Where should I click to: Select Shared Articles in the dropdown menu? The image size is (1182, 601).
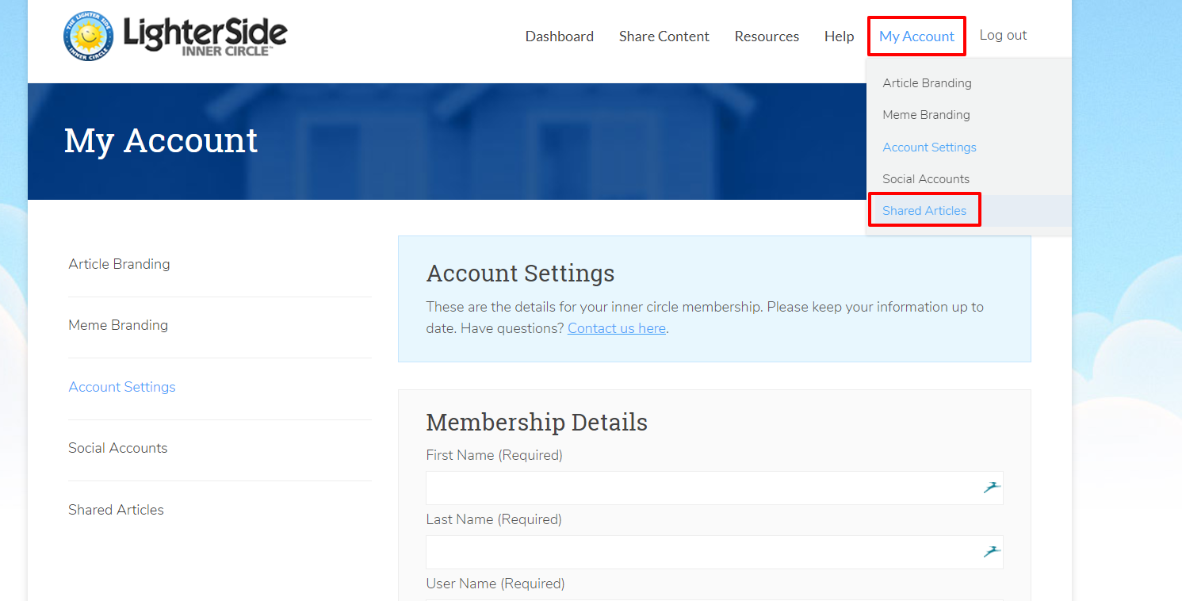(x=924, y=210)
